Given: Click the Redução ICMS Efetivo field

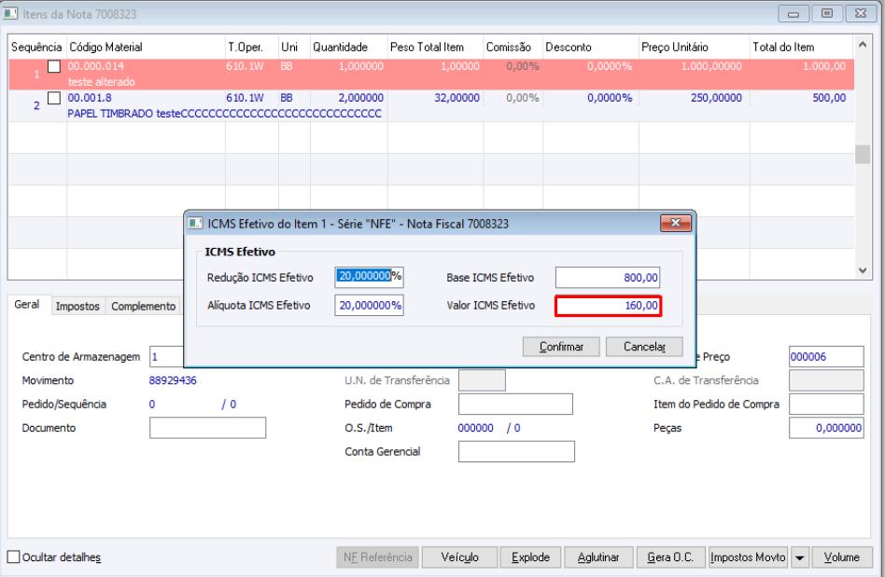Looking at the screenshot, I should 369,277.
